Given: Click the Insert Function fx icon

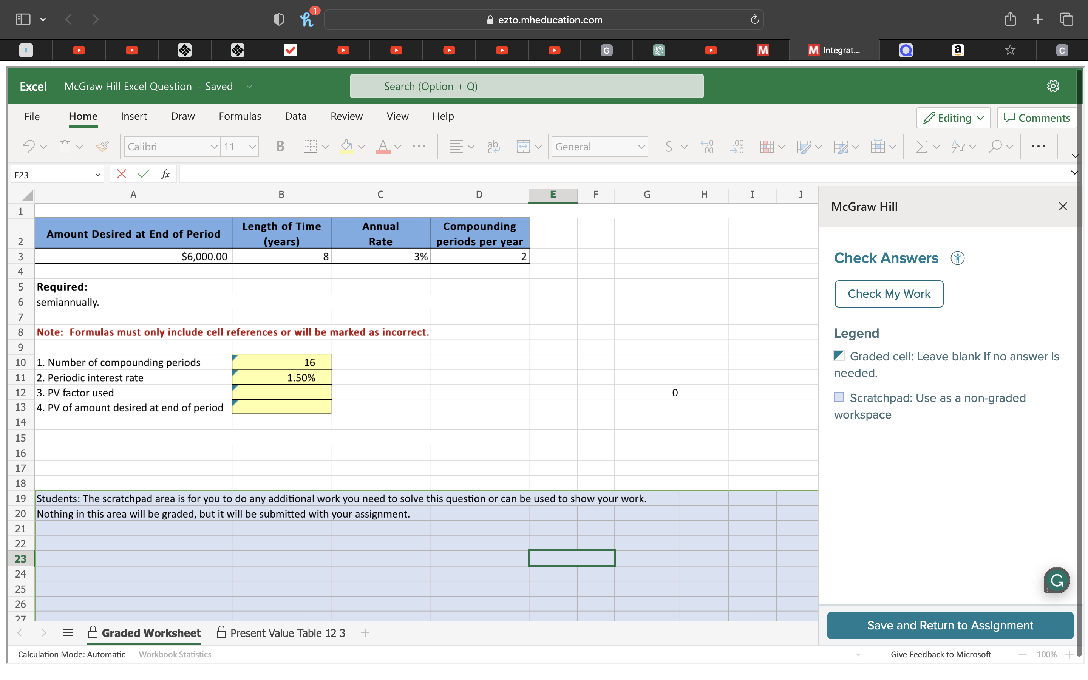Looking at the screenshot, I should pos(165,174).
